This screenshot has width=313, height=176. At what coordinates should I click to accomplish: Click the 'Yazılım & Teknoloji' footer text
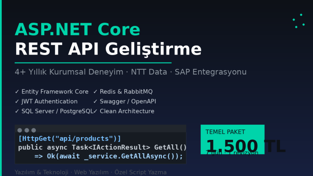[42, 172]
